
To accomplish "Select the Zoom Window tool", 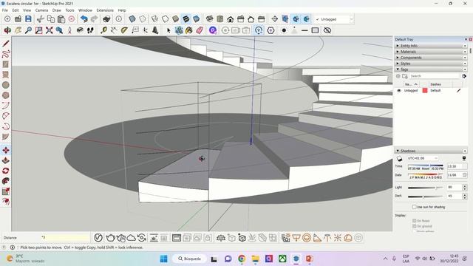I will coord(39,30).
